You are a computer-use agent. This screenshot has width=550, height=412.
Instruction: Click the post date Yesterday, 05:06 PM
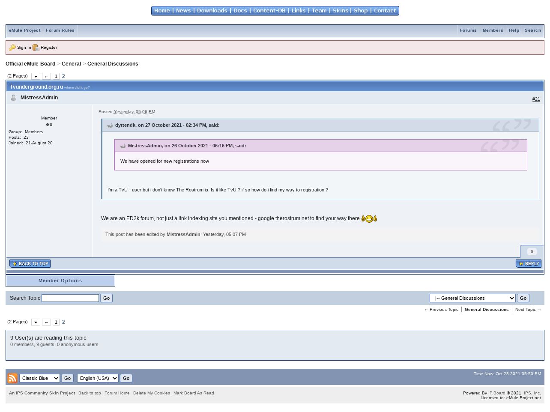[135, 112]
